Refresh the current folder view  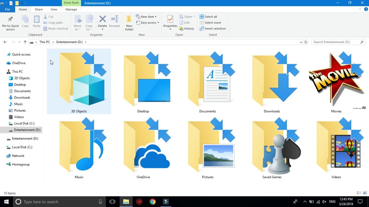(x=306, y=42)
